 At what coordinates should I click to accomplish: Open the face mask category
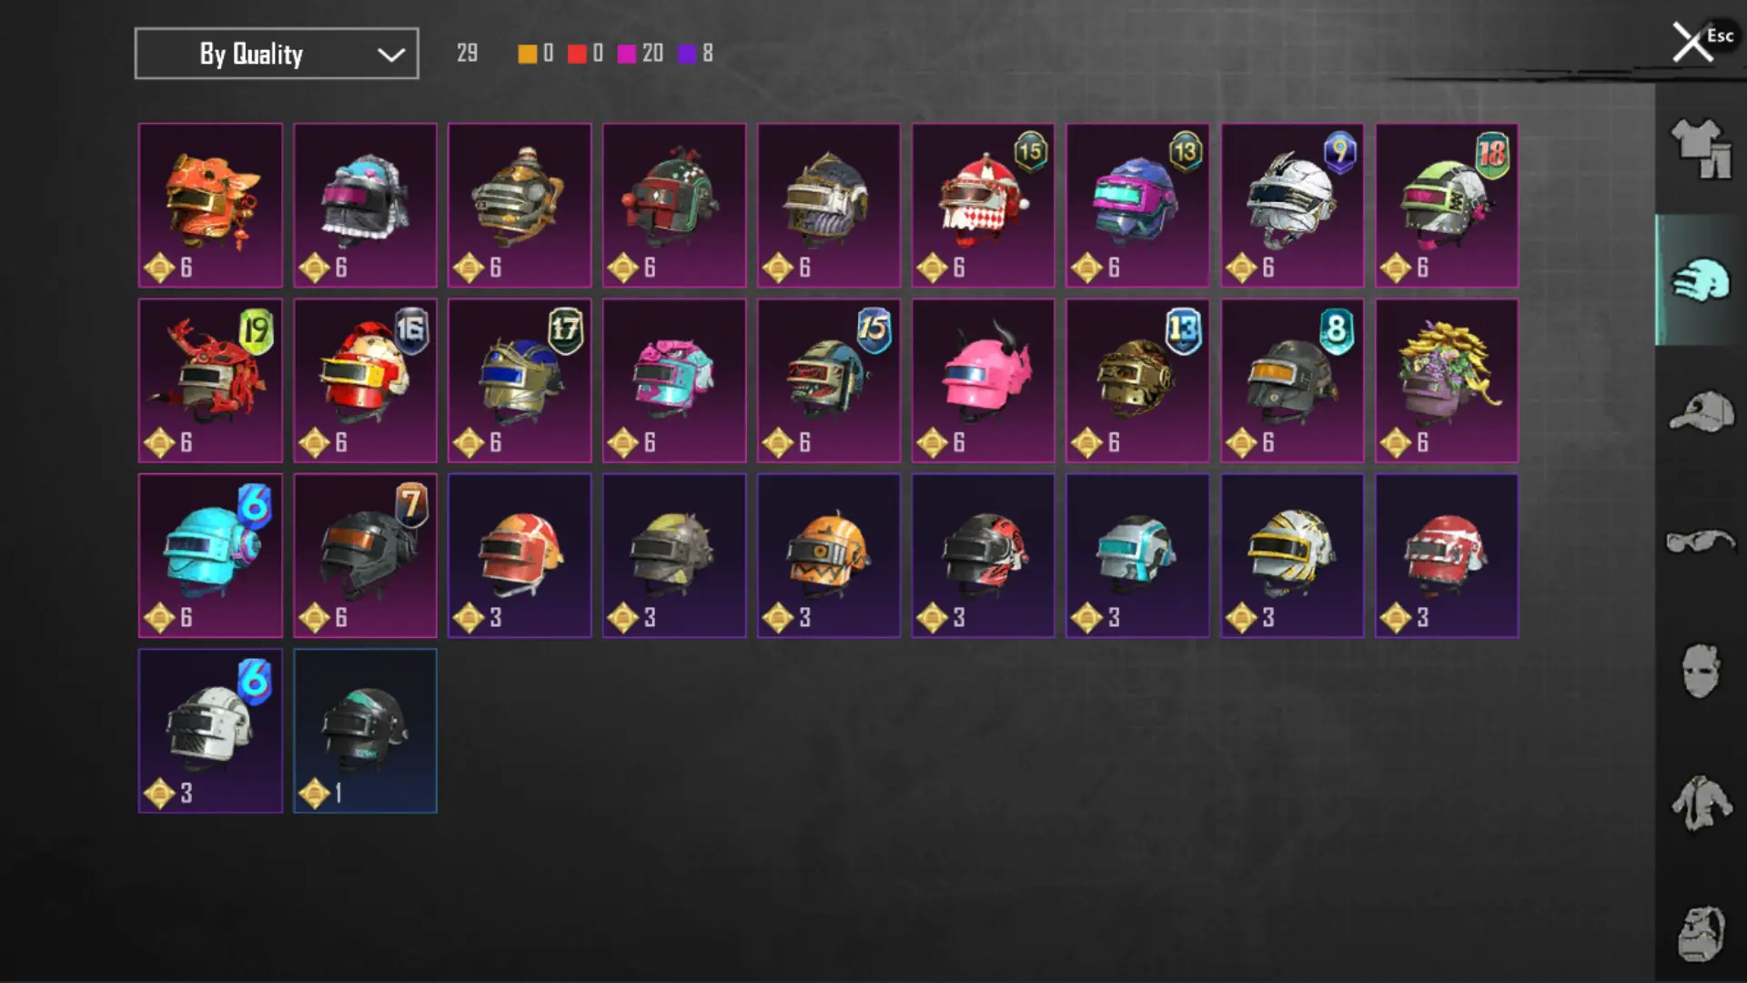[x=1700, y=672]
